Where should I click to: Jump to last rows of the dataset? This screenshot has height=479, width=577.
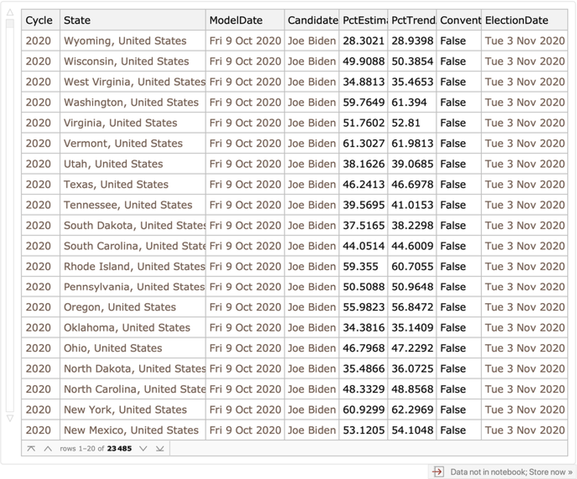click(x=160, y=449)
